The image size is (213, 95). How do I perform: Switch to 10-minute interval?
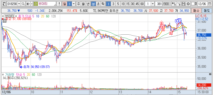[123, 4]
